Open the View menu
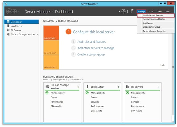The height and width of the screenshot is (127, 177). [159, 11]
